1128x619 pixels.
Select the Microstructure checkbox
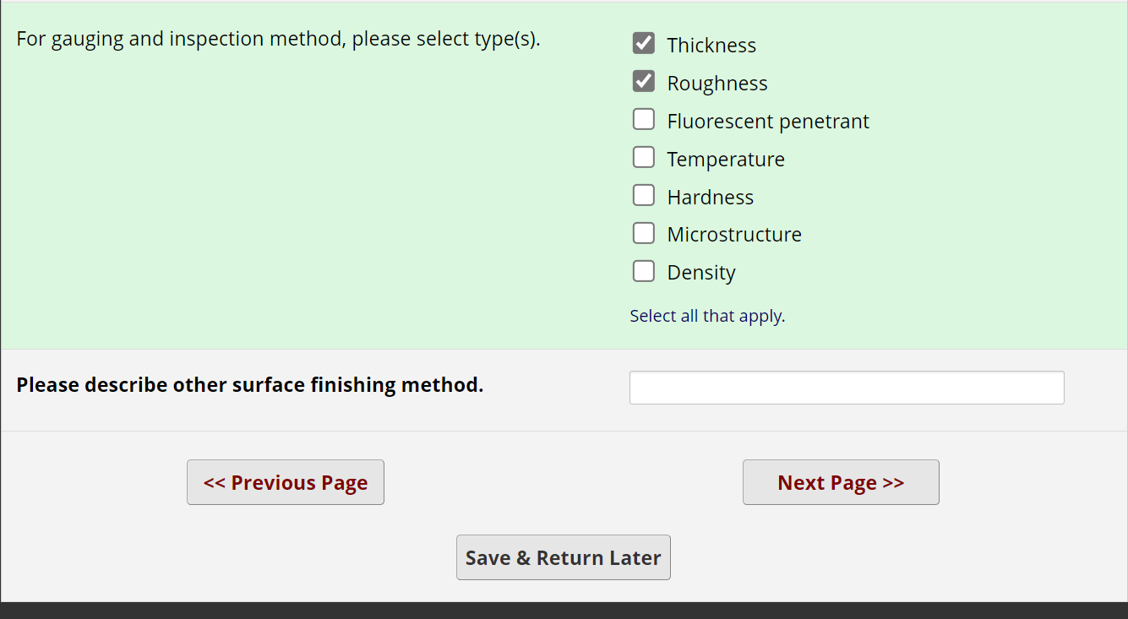tap(644, 233)
